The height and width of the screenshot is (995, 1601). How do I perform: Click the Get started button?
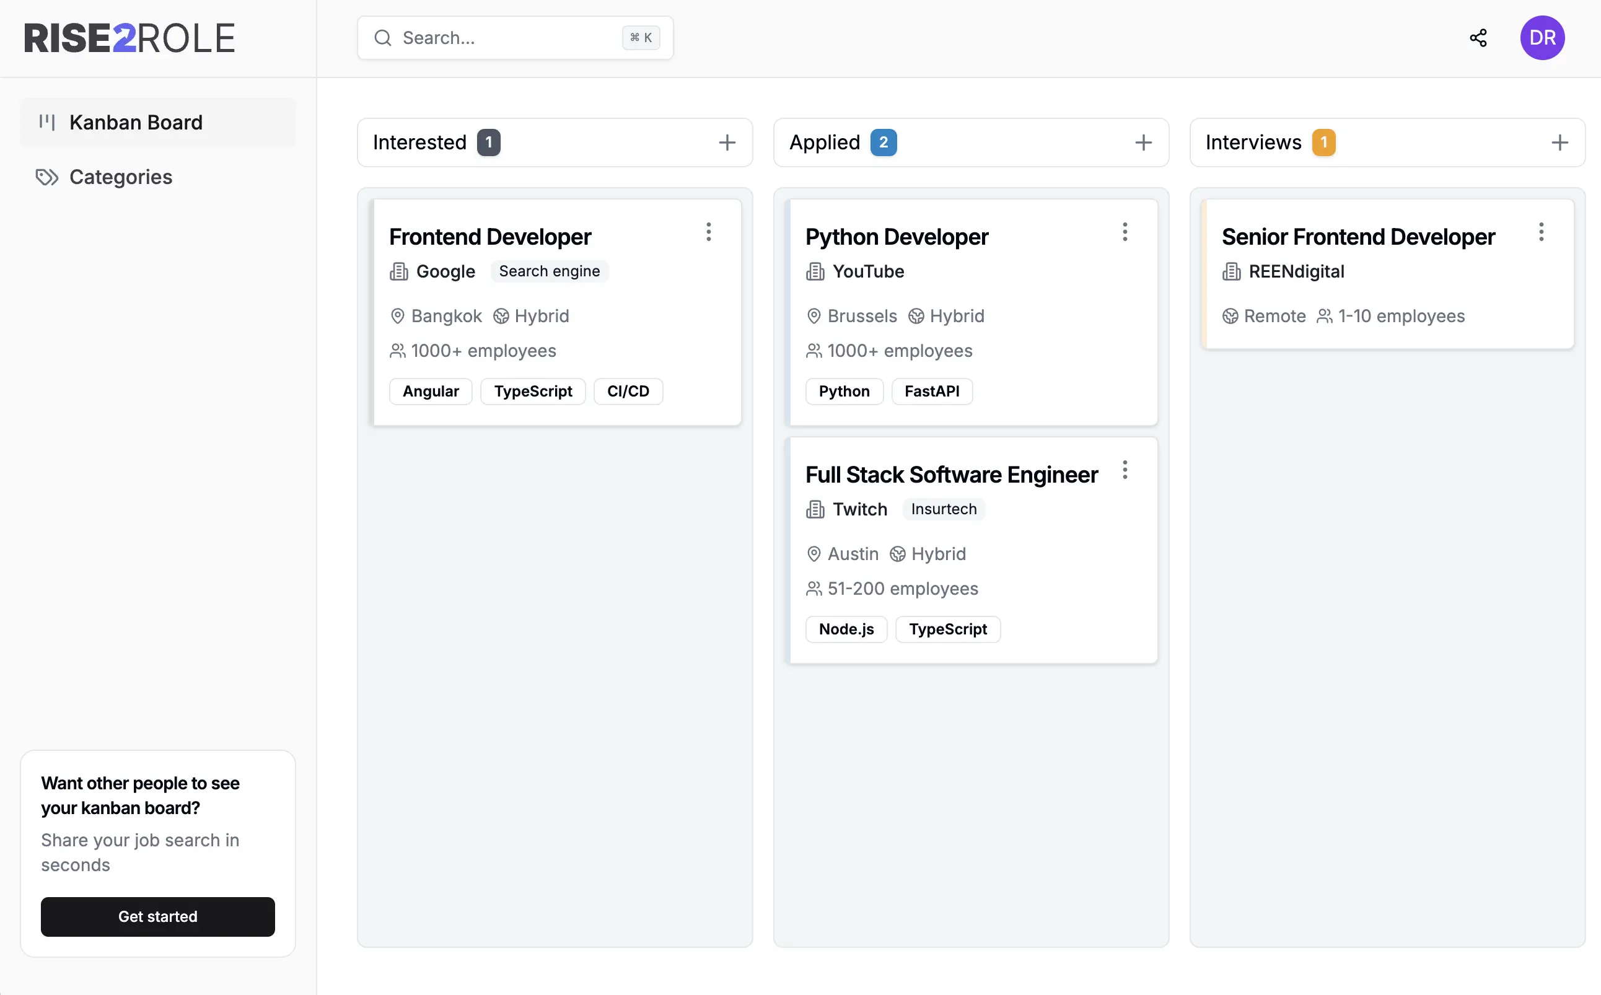pyautogui.click(x=157, y=916)
